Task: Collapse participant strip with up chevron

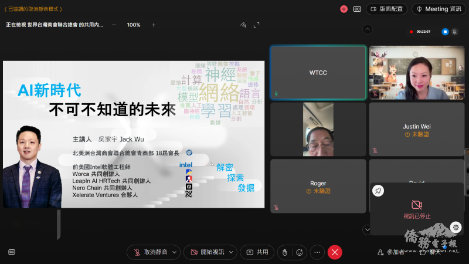Action: click(x=368, y=29)
